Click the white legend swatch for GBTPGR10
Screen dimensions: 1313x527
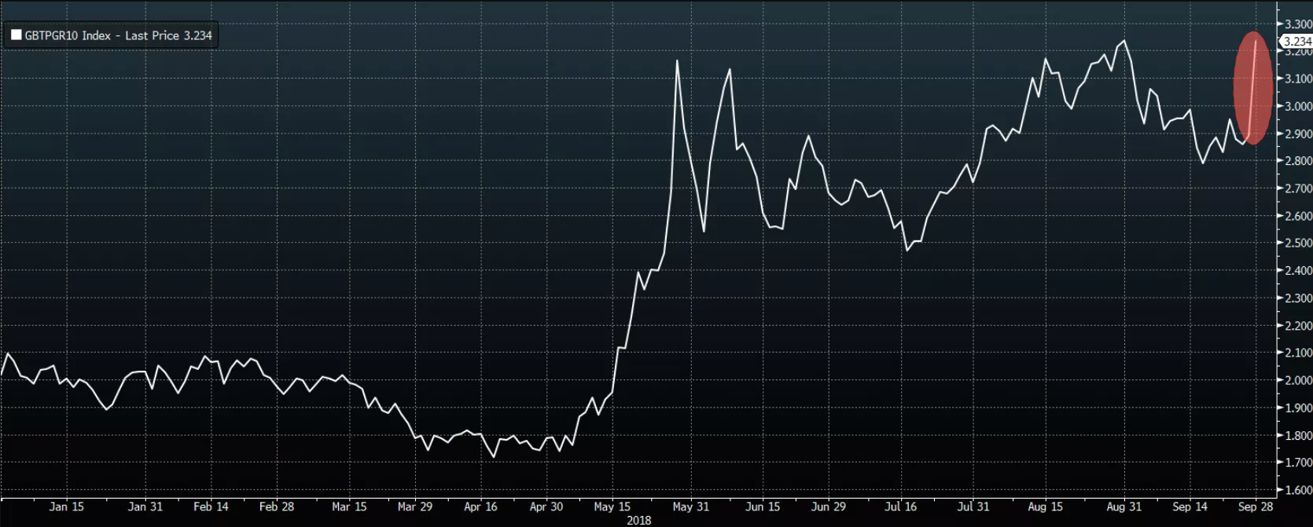[16, 35]
